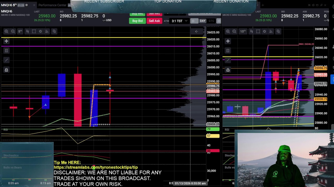
Task: Select line drawing tool on 5m chart
Action: (6, 60)
